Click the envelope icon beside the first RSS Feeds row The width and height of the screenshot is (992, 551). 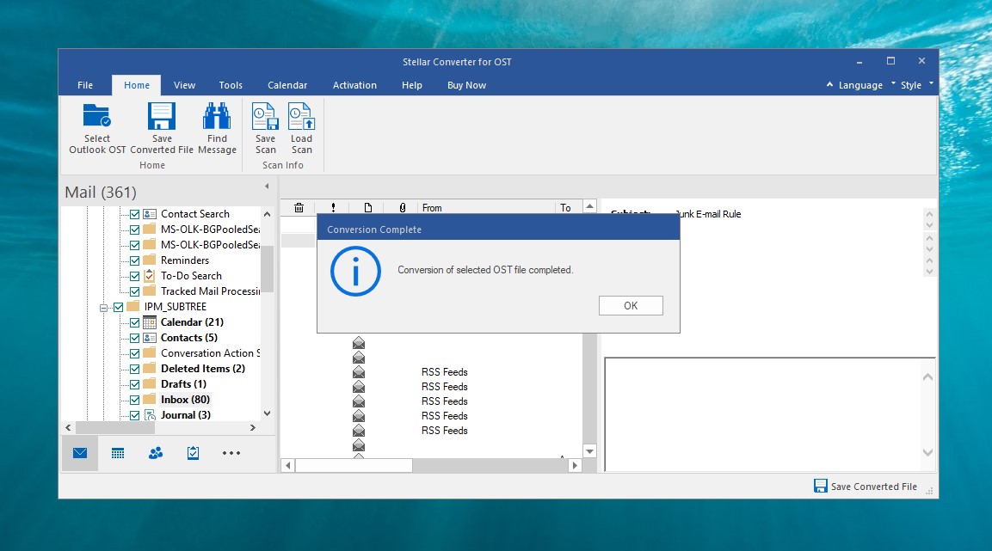pyautogui.click(x=359, y=372)
